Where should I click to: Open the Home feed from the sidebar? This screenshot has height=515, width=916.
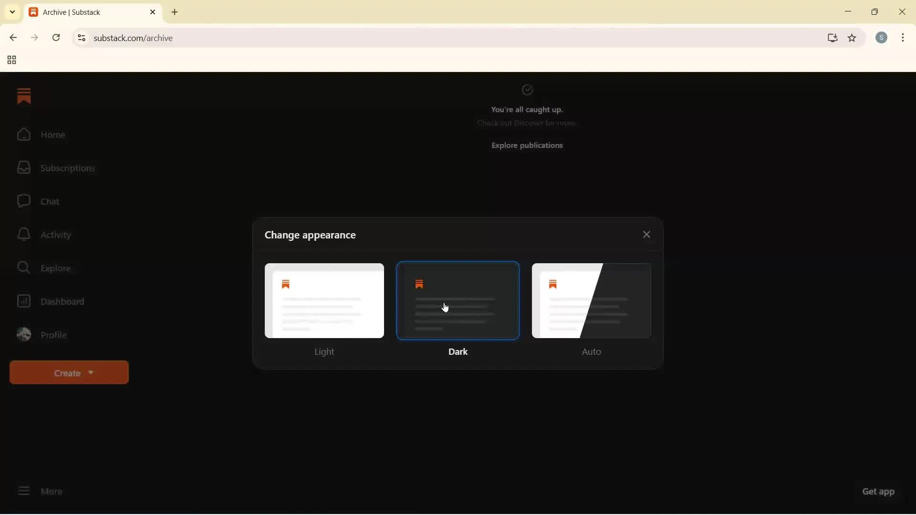point(53,134)
